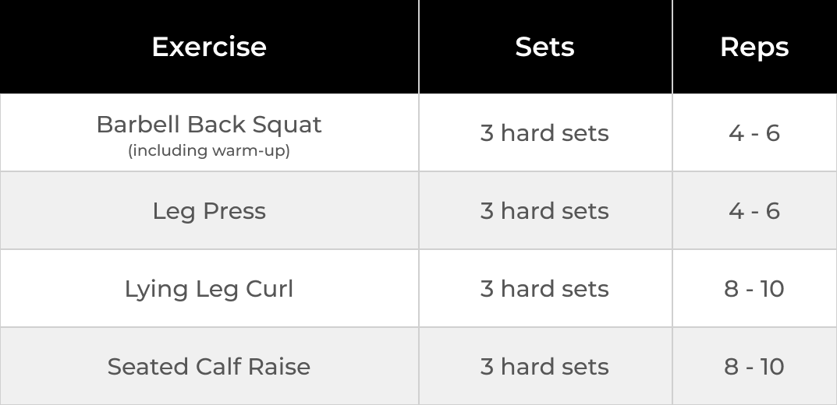Click sets cell for Seated Calf Raise
The height and width of the screenshot is (405, 837).
[x=545, y=366]
